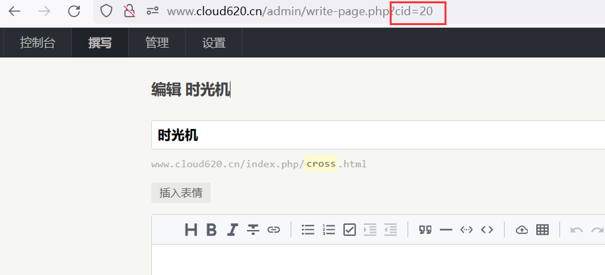
Task: Open the 设置 menu
Action: (214, 42)
